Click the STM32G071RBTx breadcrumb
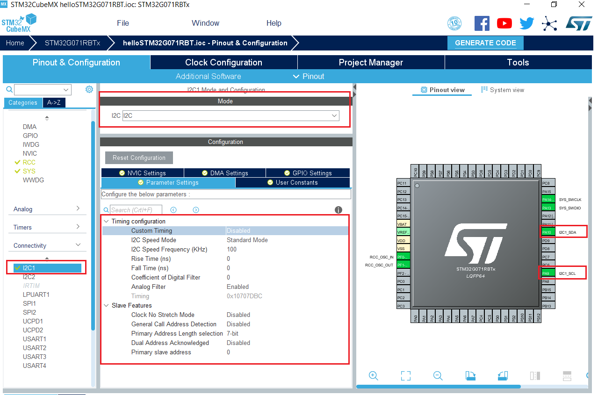This screenshot has width=605, height=395. point(72,43)
